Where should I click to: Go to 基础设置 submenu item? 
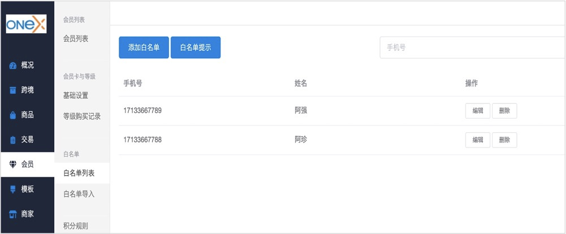coord(75,96)
